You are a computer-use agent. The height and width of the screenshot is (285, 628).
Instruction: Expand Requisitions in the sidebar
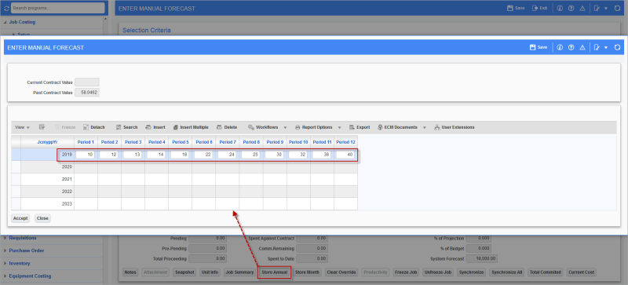click(x=5, y=238)
